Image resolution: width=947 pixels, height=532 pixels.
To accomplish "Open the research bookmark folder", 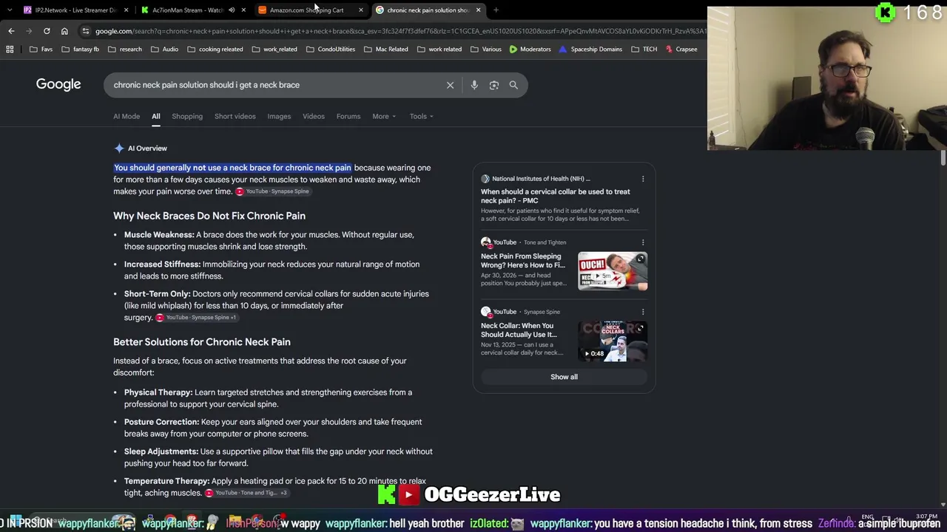I will click(125, 50).
